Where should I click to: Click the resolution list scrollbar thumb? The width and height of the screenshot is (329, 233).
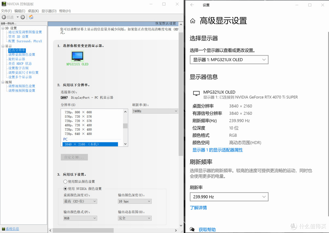tap(125, 126)
